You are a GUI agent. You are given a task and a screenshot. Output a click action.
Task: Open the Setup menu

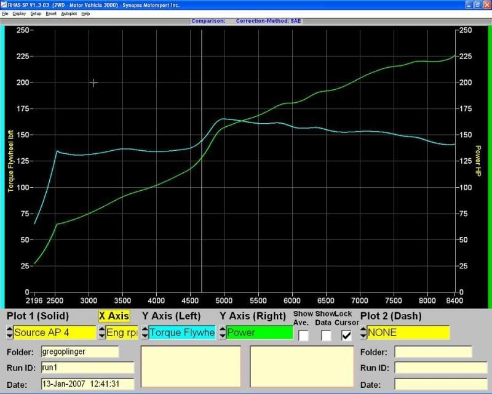(36, 13)
